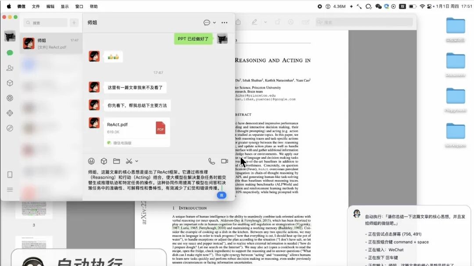Open the Contacts icon in WeChat sidebar
The width and height of the screenshot is (474, 266).
tap(10, 68)
